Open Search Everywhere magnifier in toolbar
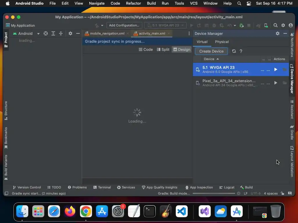The height and width of the screenshot is (223, 298). click(x=275, y=25)
